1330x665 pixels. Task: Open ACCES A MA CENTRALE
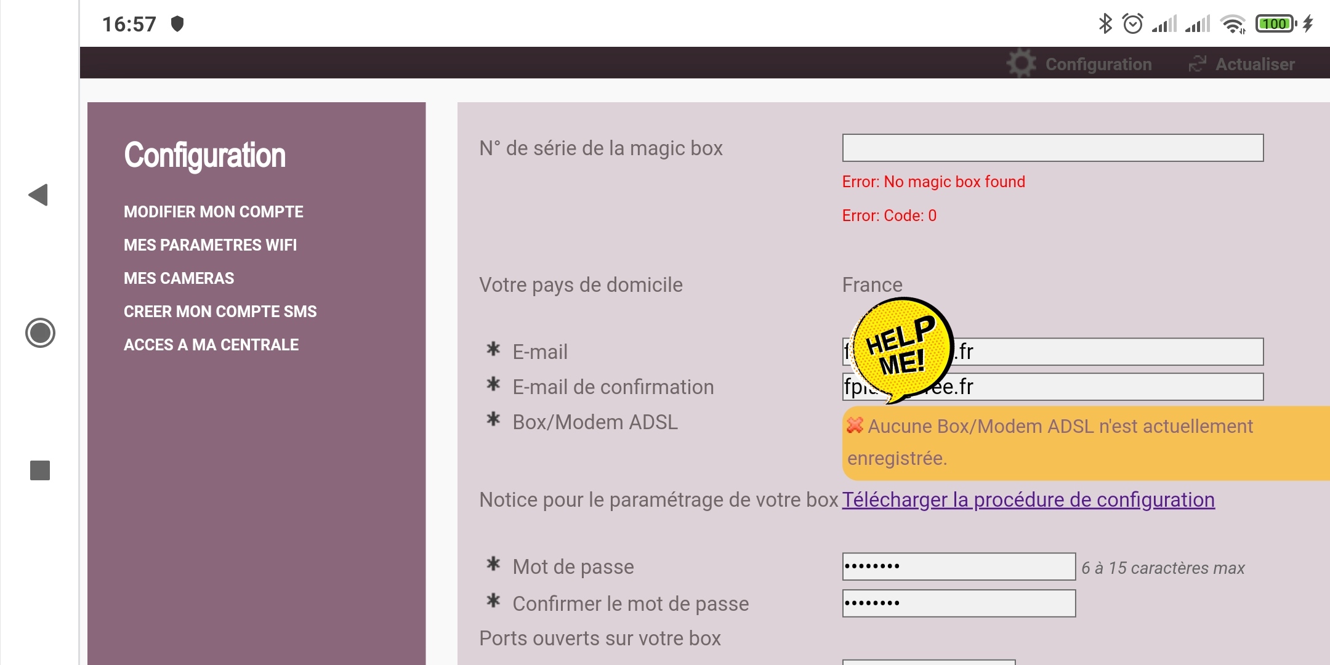[x=211, y=345]
